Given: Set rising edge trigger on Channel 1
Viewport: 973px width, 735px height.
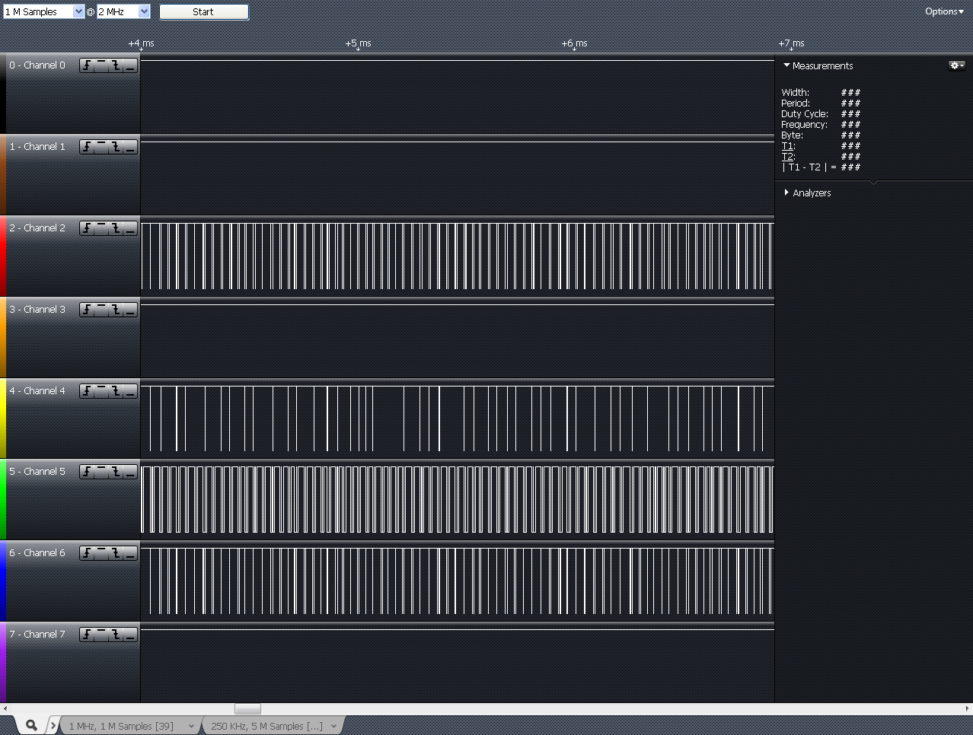Looking at the screenshot, I should coord(87,147).
